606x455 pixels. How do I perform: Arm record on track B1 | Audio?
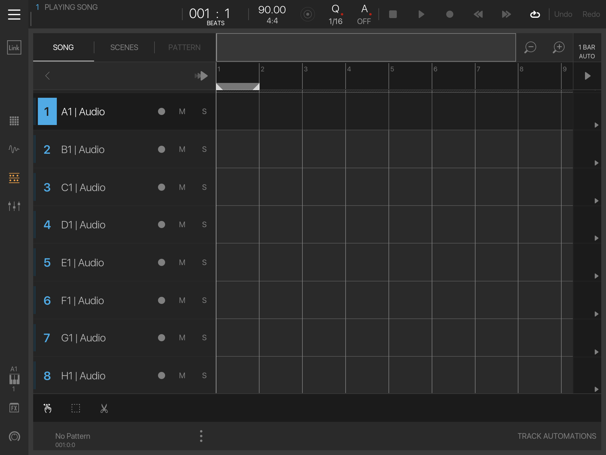(x=162, y=149)
